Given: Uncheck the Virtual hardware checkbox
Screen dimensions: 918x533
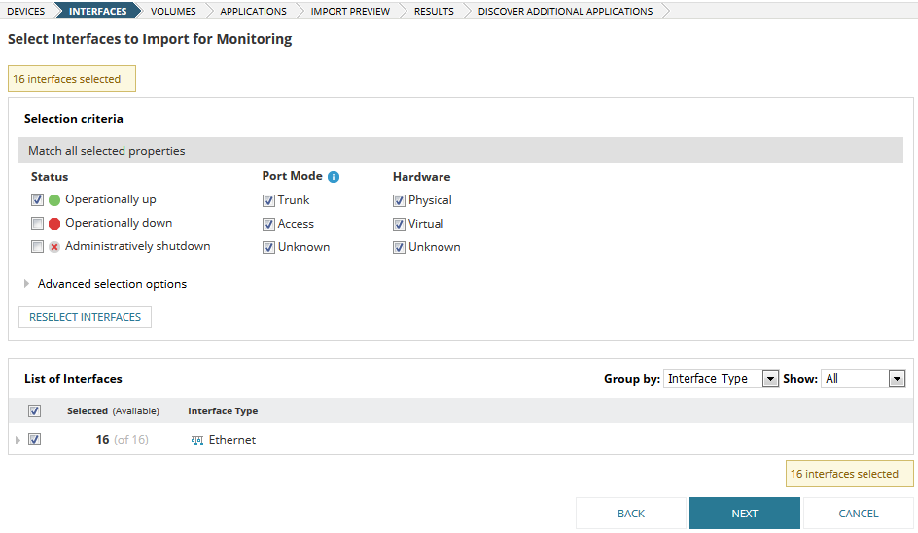Looking at the screenshot, I should tap(399, 224).
